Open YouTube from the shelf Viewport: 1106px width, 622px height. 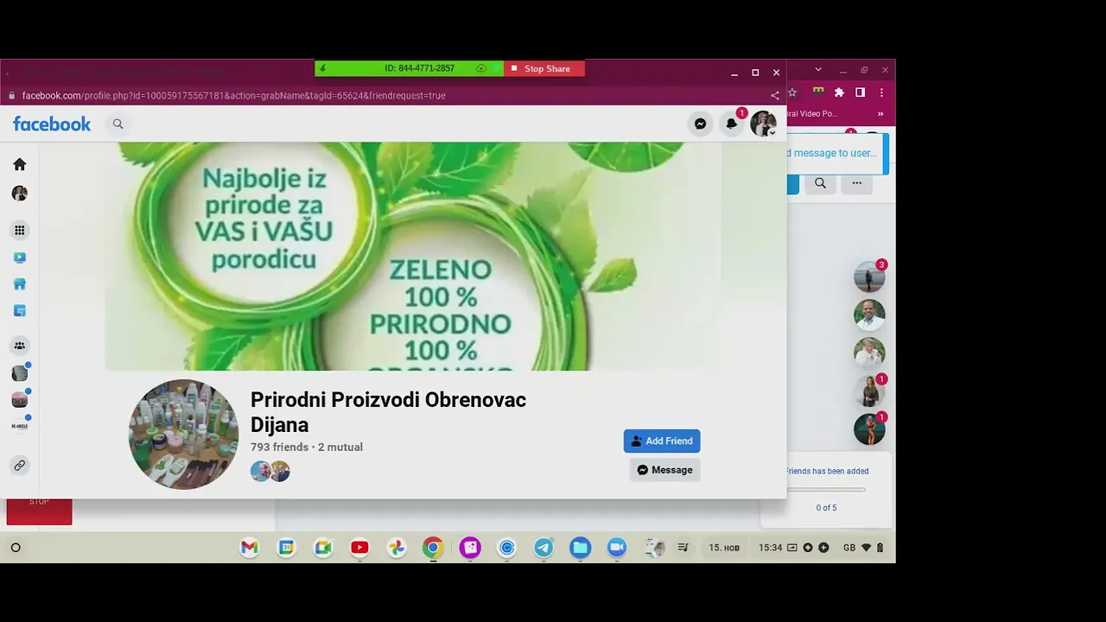(x=359, y=548)
